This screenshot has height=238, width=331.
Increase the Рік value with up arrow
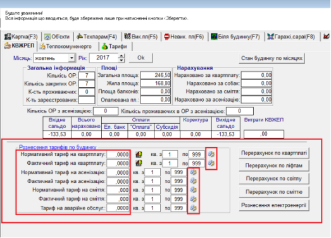[122, 56]
